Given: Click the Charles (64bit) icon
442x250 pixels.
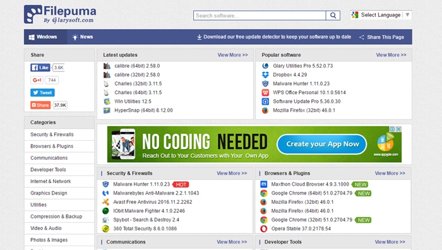Looking at the screenshot, I should (107, 92).
